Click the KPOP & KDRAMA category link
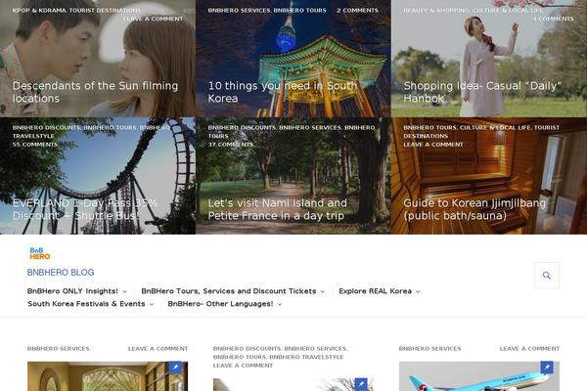This screenshot has width=587, height=391. [x=39, y=11]
